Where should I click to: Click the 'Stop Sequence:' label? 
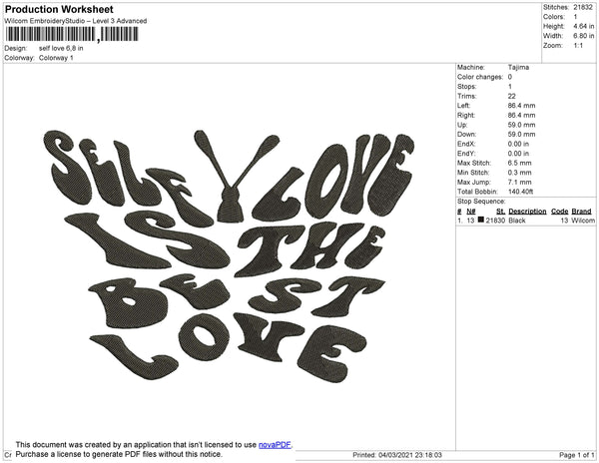[x=481, y=202]
